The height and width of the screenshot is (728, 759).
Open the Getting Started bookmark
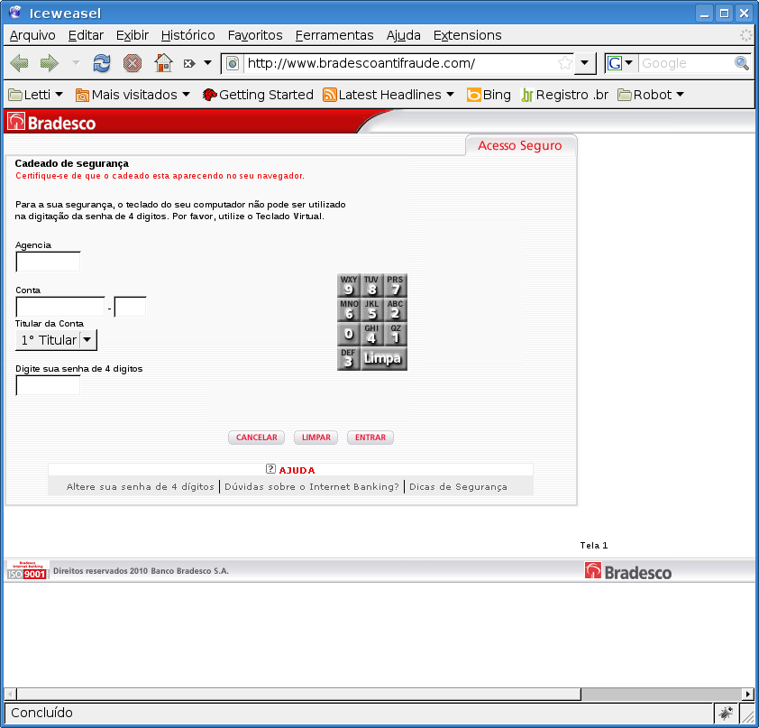(258, 95)
